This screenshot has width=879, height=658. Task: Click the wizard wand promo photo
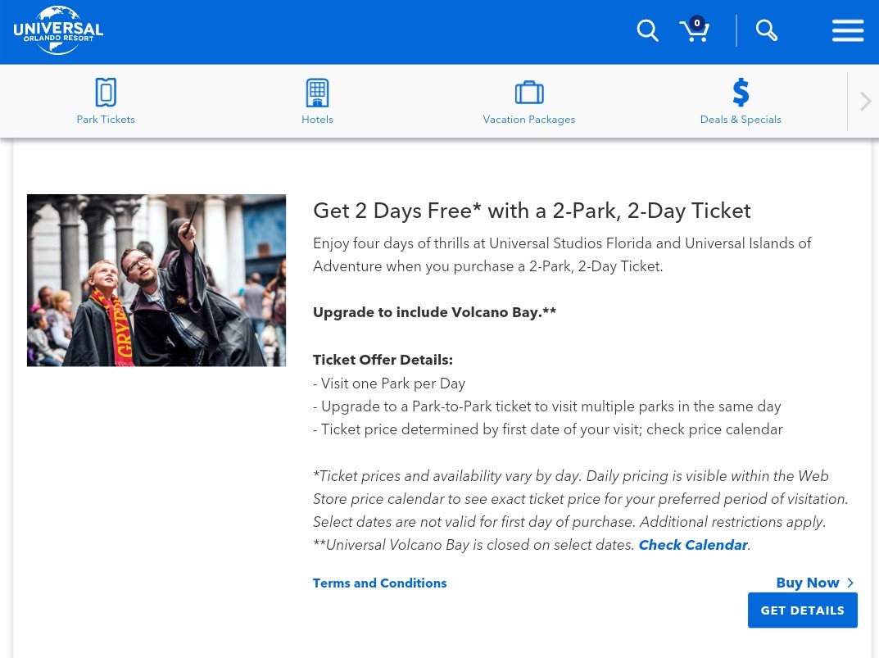pos(156,280)
